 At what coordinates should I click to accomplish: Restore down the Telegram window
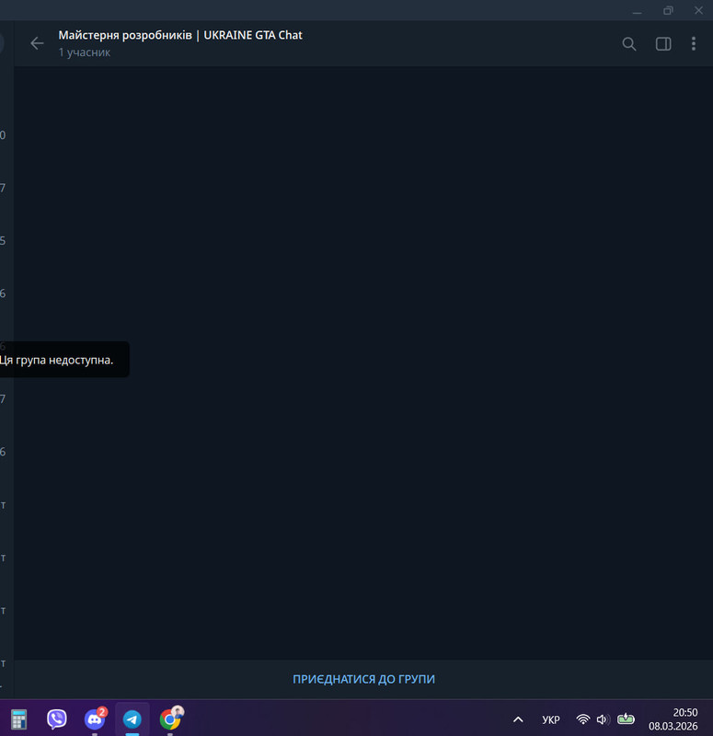[668, 10]
